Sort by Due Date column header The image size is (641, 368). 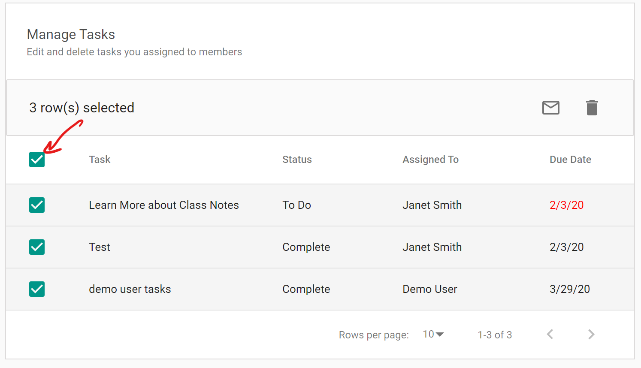[570, 160]
